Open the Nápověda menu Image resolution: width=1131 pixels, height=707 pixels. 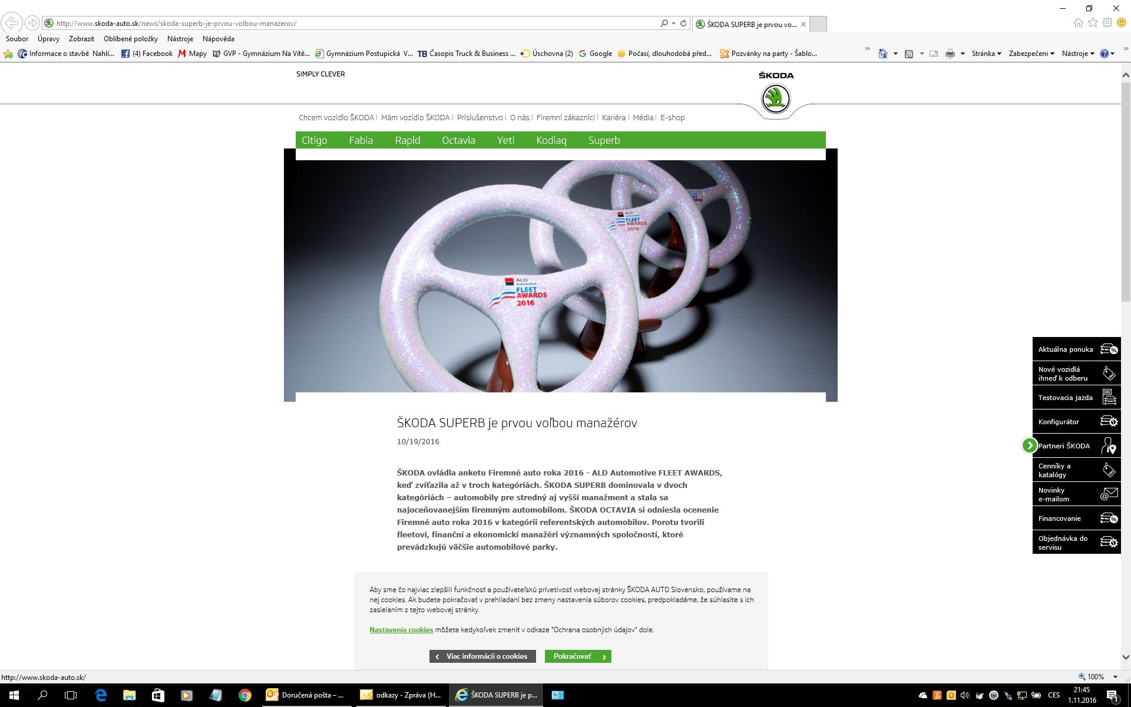(x=219, y=39)
